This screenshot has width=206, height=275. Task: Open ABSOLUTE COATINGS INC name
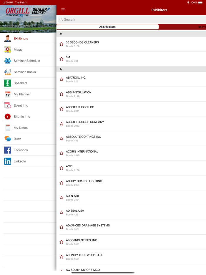pyautogui.click(x=84, y=137)
